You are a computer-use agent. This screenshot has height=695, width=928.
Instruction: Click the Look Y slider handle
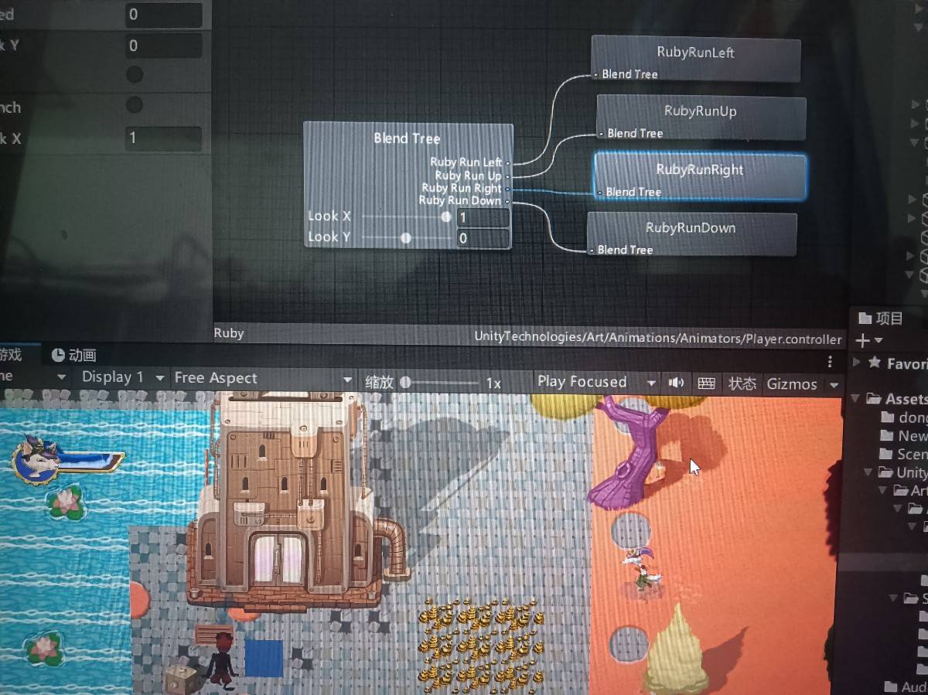click(x=405, y=238)
